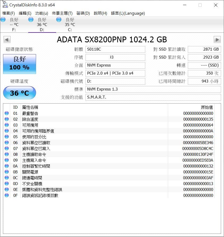Viewport: 224px width, 237px height.
Task: Select the 總通電時間 attribute name
Action: pos(32,178)
